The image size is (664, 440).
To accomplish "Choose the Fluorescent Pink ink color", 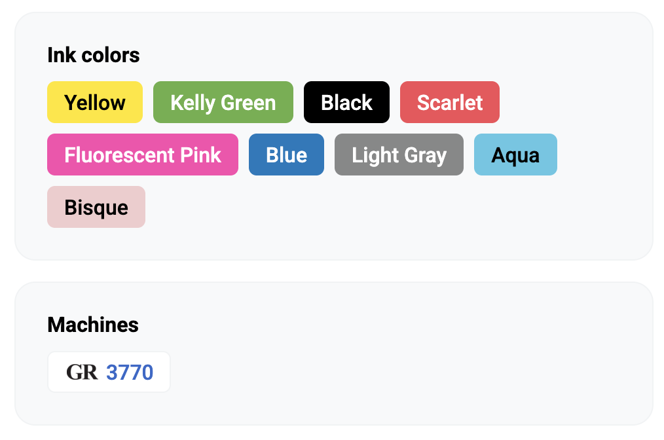I will [143, 155].
